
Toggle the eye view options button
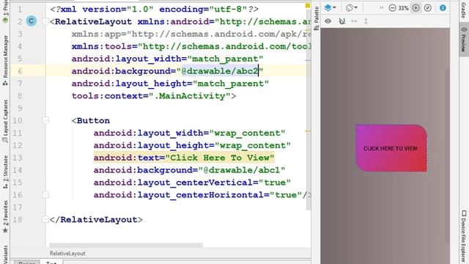click(x=328, y=21)
